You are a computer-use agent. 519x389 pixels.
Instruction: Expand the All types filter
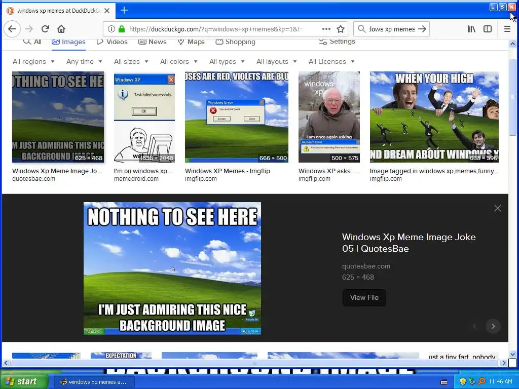[227, 61]
